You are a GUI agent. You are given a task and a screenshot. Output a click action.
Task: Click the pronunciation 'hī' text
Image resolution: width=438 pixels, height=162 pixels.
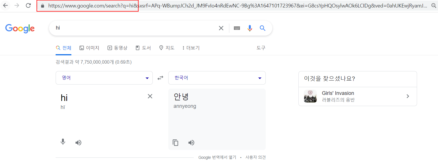63,108
